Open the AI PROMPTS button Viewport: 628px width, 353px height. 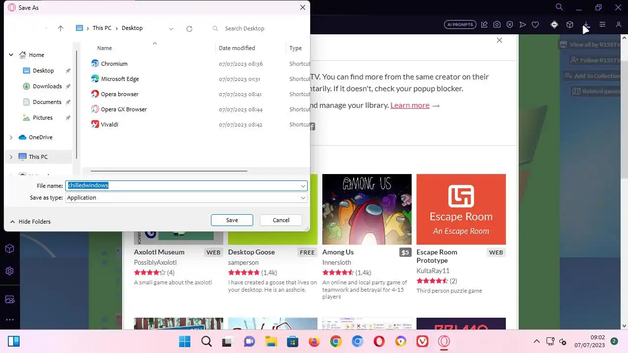(460, 25)
